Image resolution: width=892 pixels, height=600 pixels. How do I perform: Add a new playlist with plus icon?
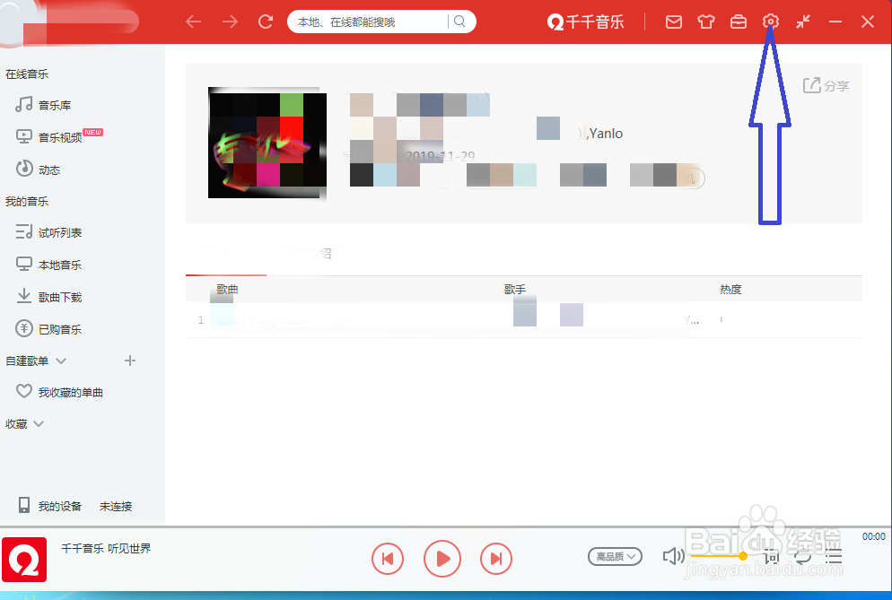click(x=130, y=361)
